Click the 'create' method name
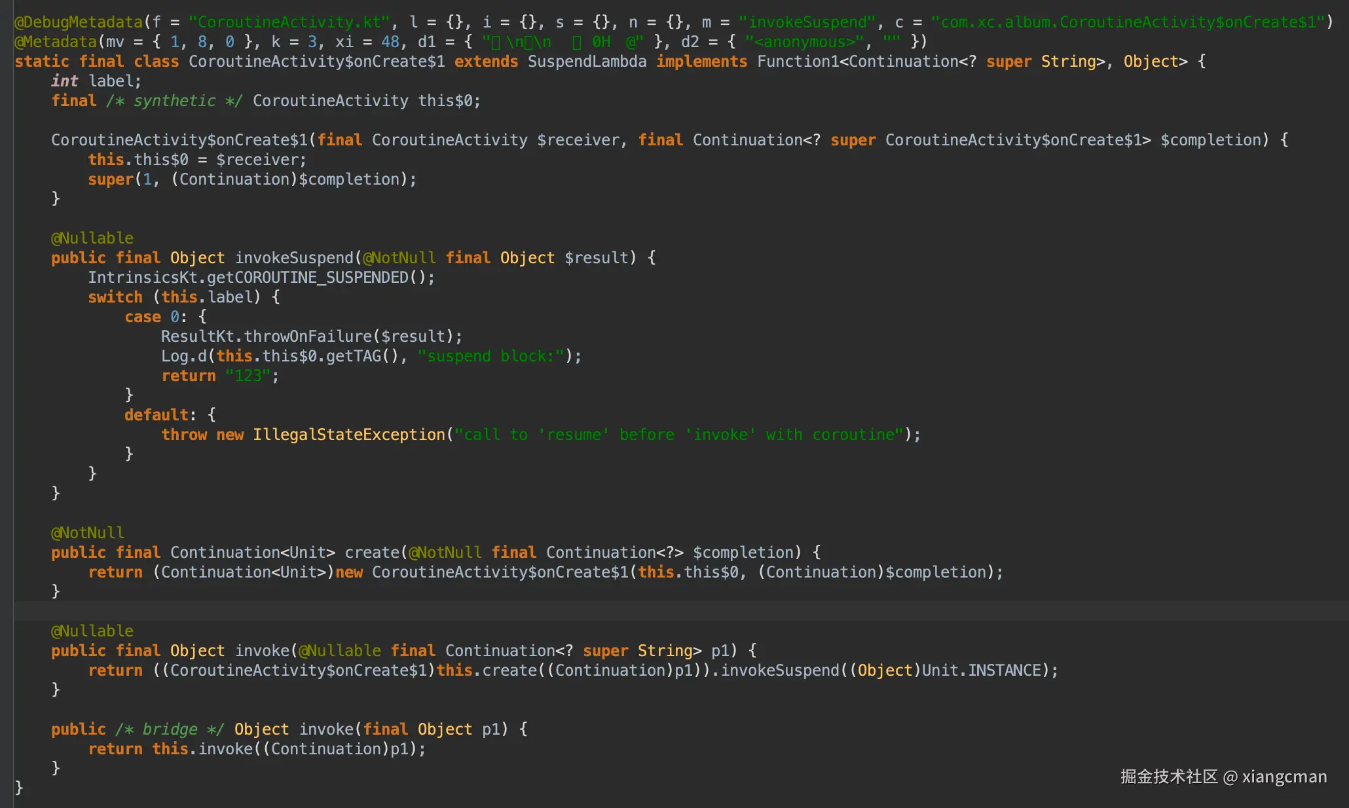This screenshot has width=1349, height=808. click(372, 553)
